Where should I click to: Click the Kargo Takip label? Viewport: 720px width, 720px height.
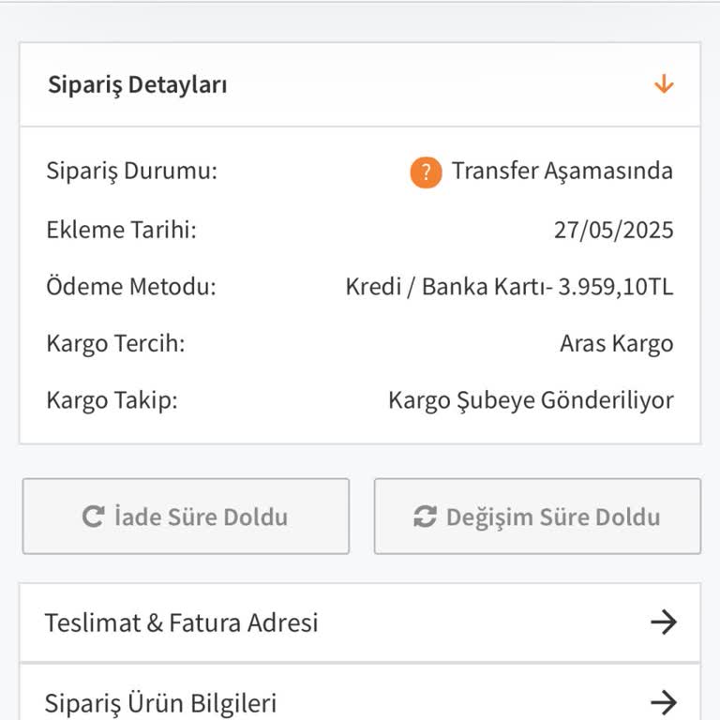[x=112, y=400]
